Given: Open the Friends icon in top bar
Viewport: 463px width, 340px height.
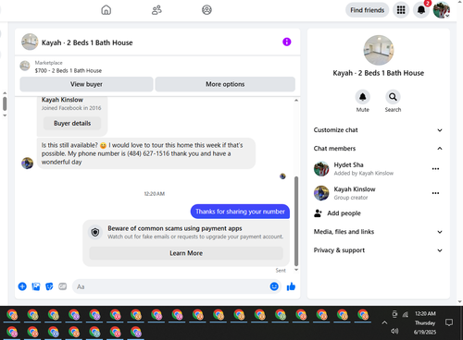Looking at the screenshot, I should pos(156,10).
